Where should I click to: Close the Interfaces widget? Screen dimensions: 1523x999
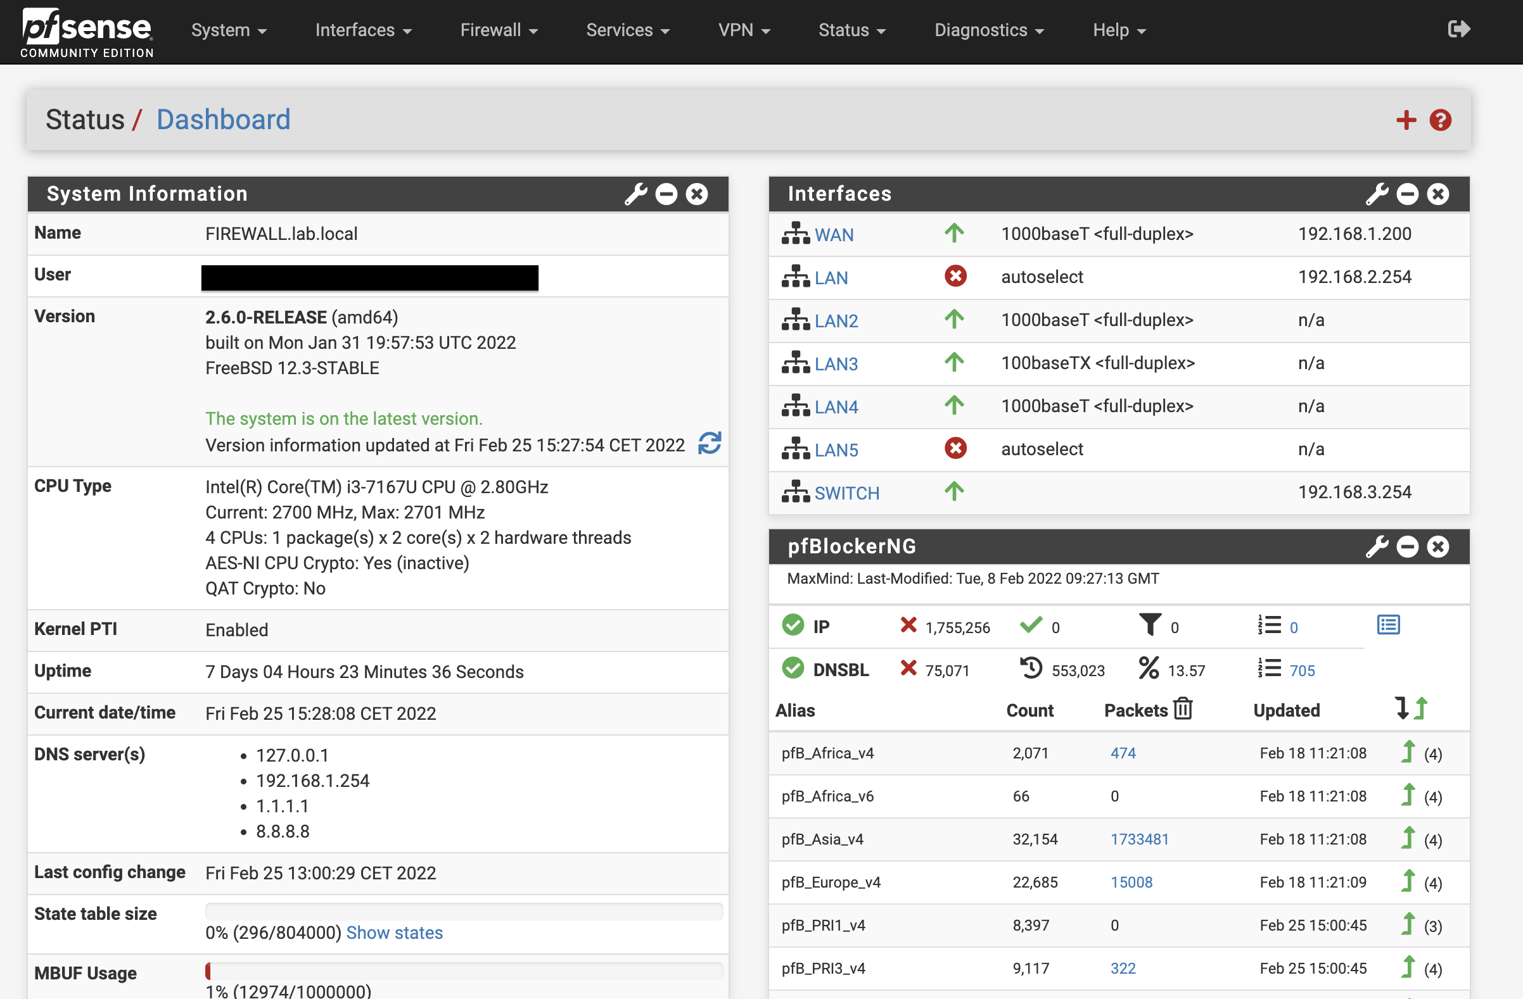(1438, 194)
